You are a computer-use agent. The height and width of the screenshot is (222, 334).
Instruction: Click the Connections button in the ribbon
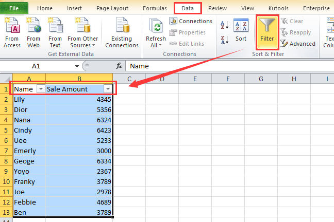click(x=191, y=21)
